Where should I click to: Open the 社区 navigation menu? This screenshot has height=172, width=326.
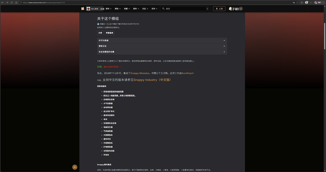145,9
